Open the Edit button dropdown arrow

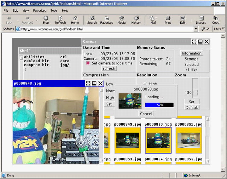[x=192, y=20]
